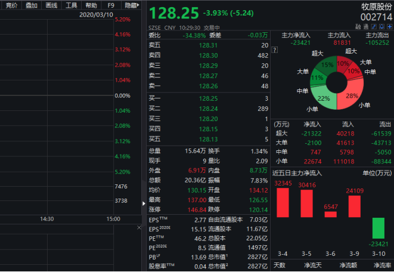394x272 pixels.
Task: Open the 竞价 menu
Action: pyautogui.click(x=11, y=5)
